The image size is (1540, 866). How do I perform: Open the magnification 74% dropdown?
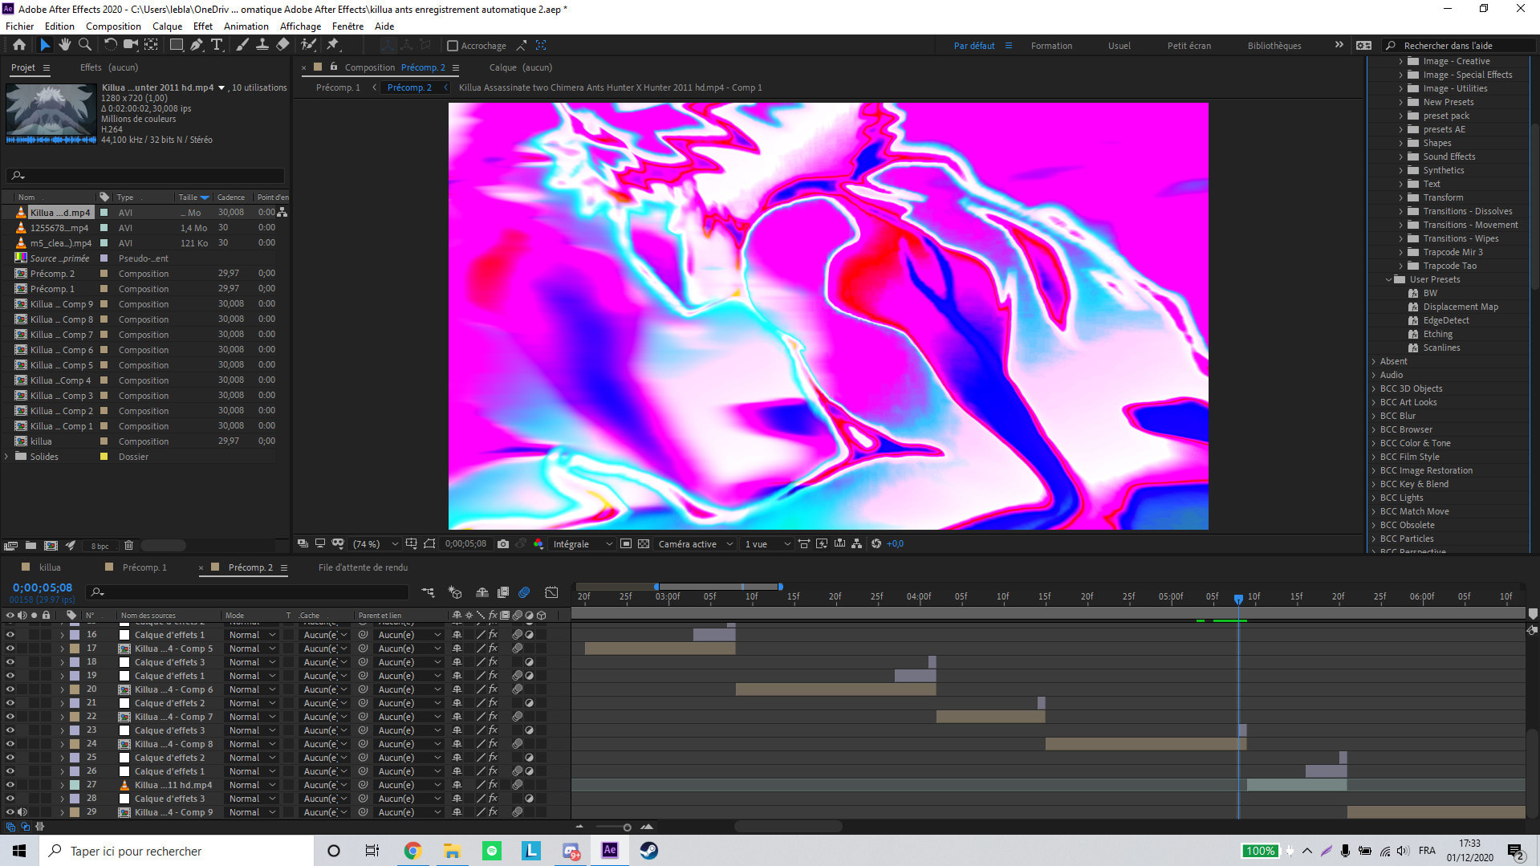(376, 544)
